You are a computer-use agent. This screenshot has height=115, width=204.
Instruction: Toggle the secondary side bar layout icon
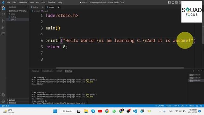click(x=176, y=3)
